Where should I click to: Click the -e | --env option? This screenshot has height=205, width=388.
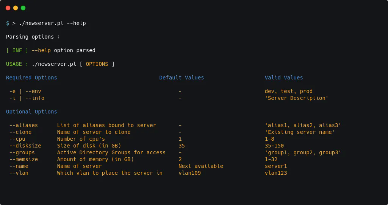point(25,91)
